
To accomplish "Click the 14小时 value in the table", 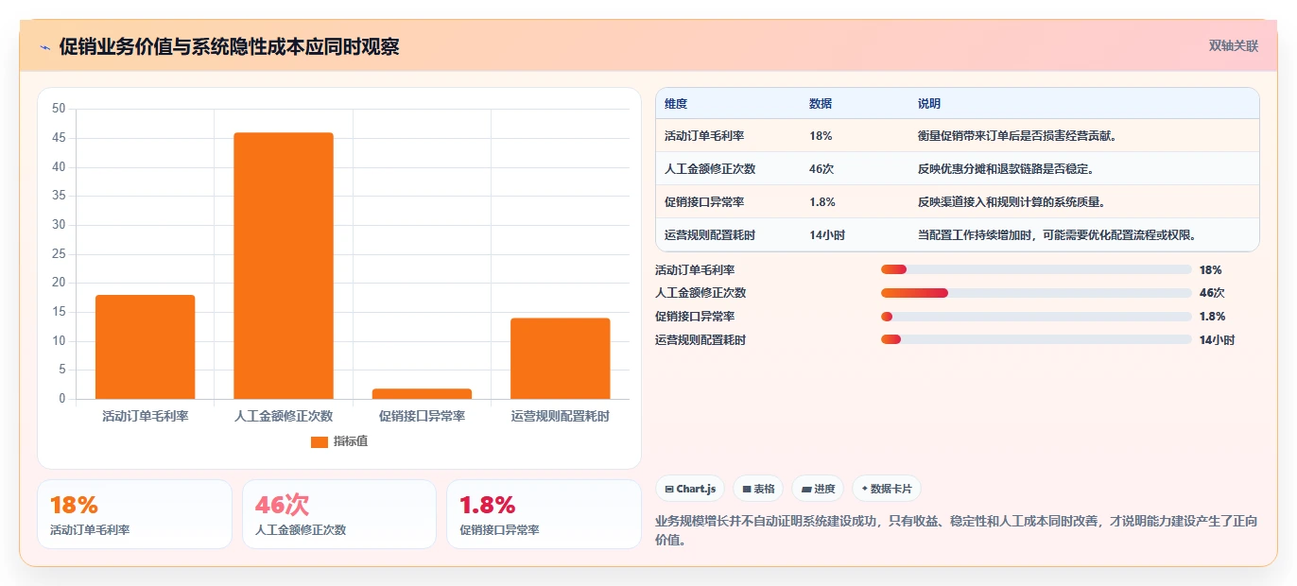I will point(827,235).
